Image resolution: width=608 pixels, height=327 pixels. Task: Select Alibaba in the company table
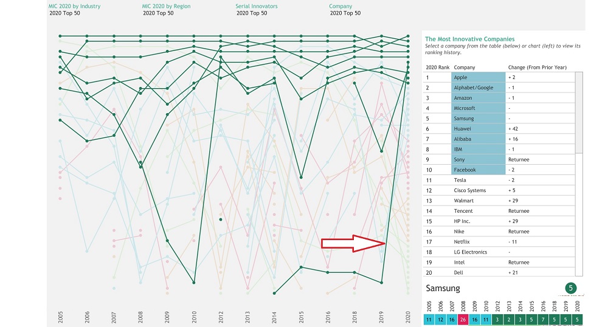click(478, 139)
